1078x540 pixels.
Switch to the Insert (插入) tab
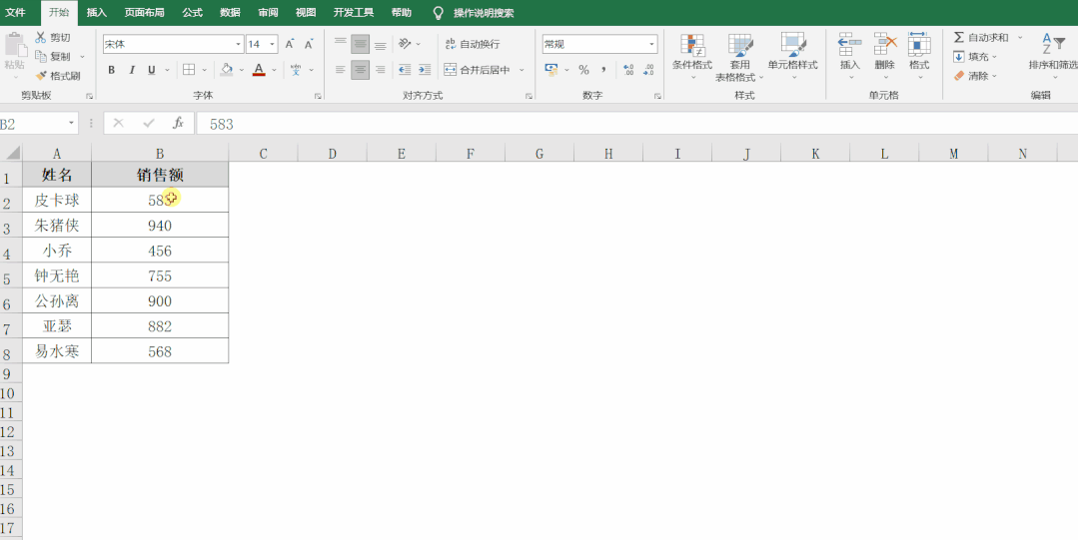tap(96, 12)
